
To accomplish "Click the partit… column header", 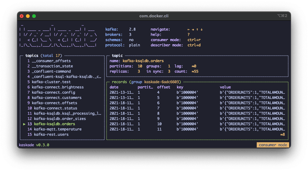I will [145, 87].
